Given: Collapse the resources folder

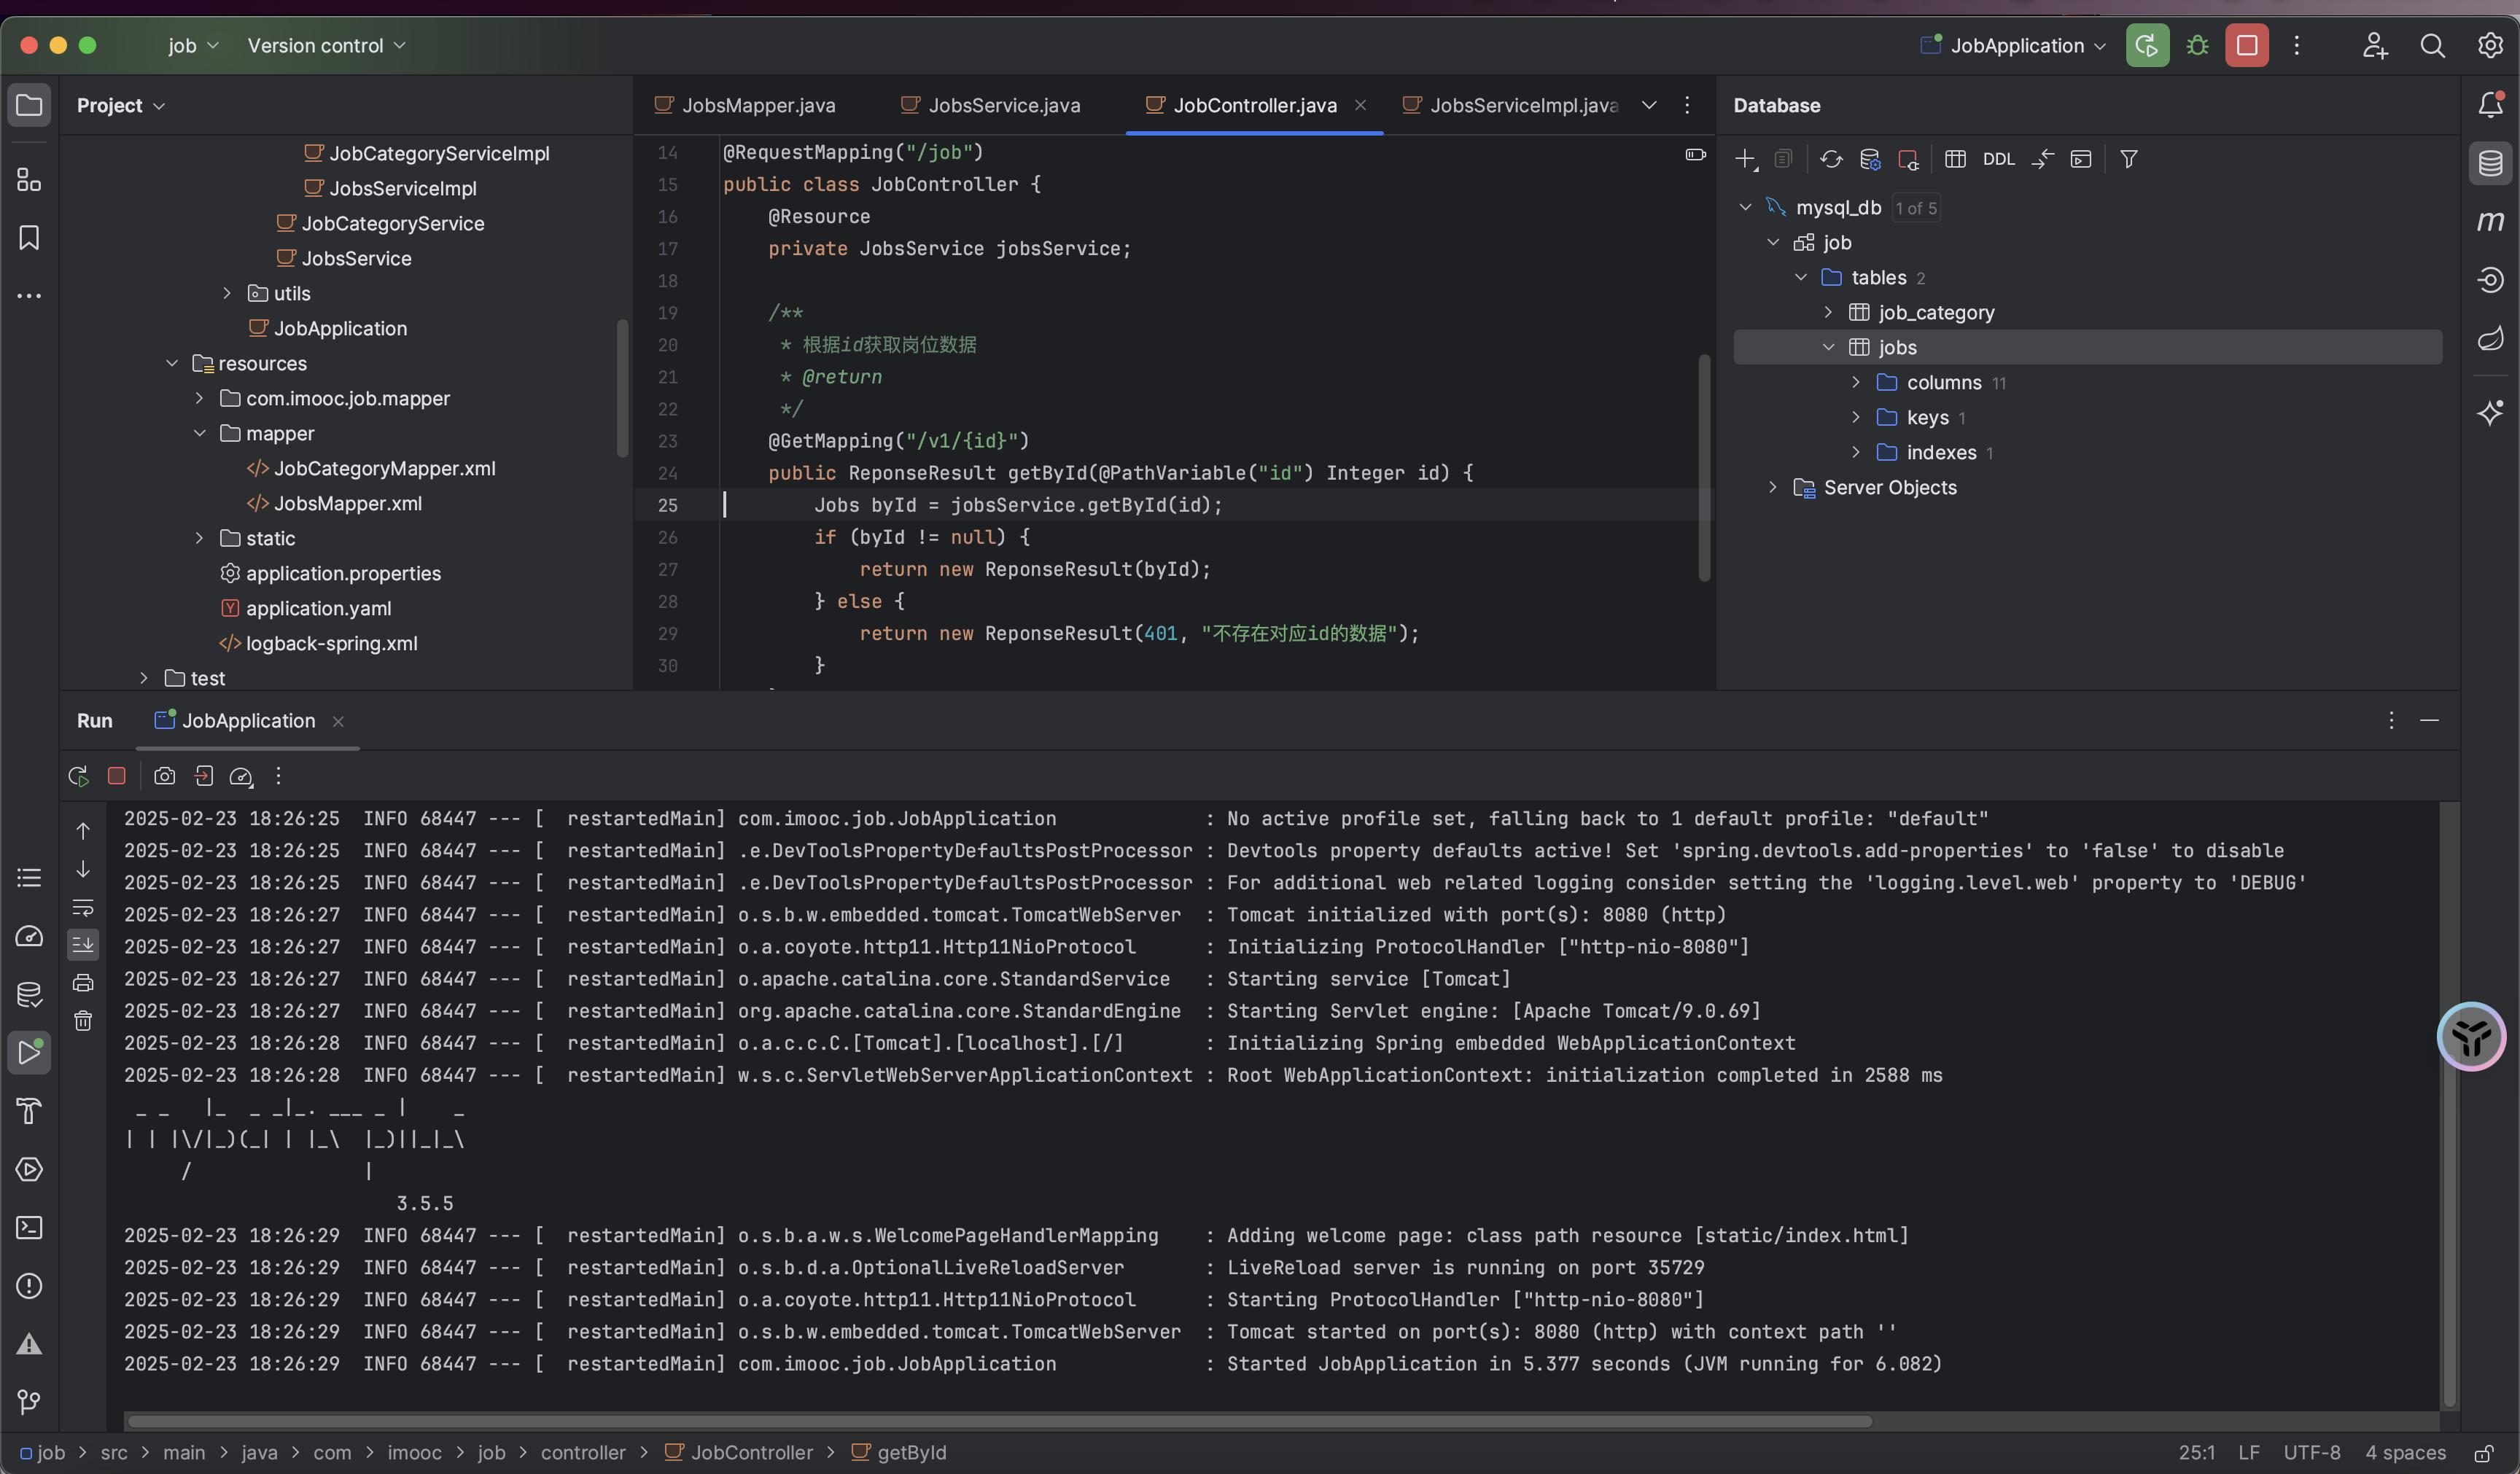Looking at the screenshot, I should coord(172,363).
